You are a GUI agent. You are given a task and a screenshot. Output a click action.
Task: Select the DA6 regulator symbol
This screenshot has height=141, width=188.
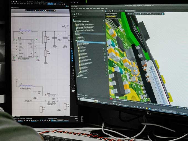click(x=51, y=99)
